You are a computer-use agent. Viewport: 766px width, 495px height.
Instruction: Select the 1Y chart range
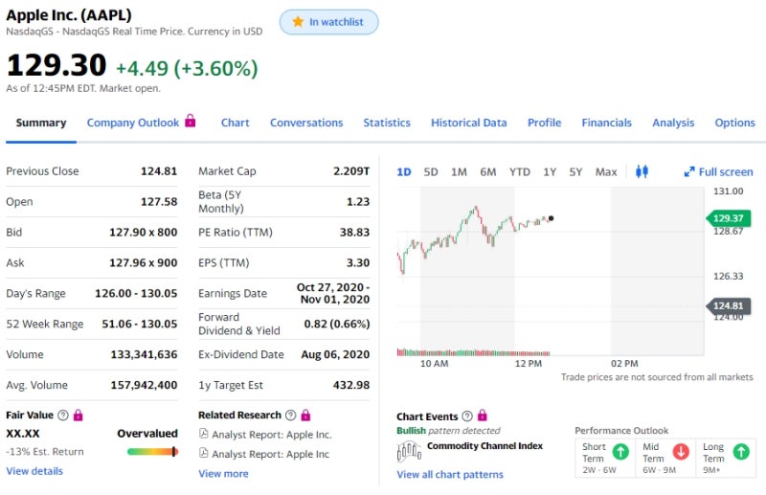coord(550,172)
